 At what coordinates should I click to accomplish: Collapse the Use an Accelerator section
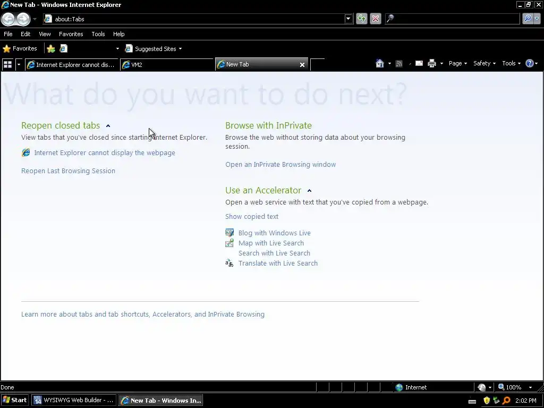coord(310,191)
